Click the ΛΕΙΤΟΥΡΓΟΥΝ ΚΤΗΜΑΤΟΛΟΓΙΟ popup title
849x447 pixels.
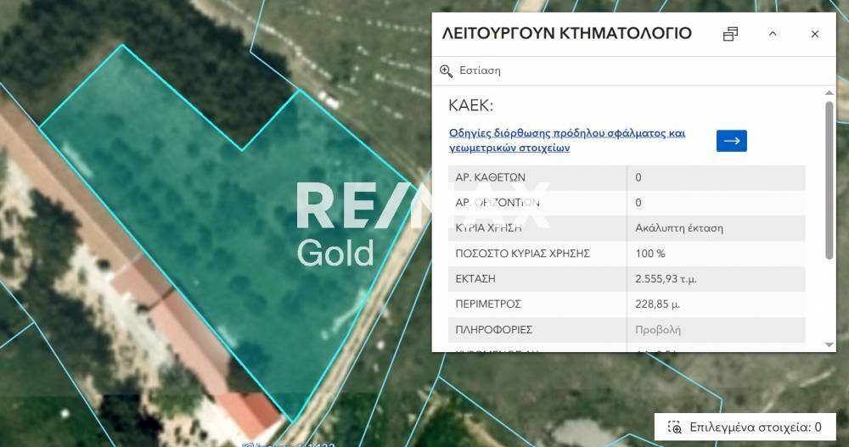pos(566,34)
